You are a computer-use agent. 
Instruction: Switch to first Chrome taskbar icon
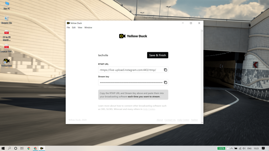pos(29,148)
